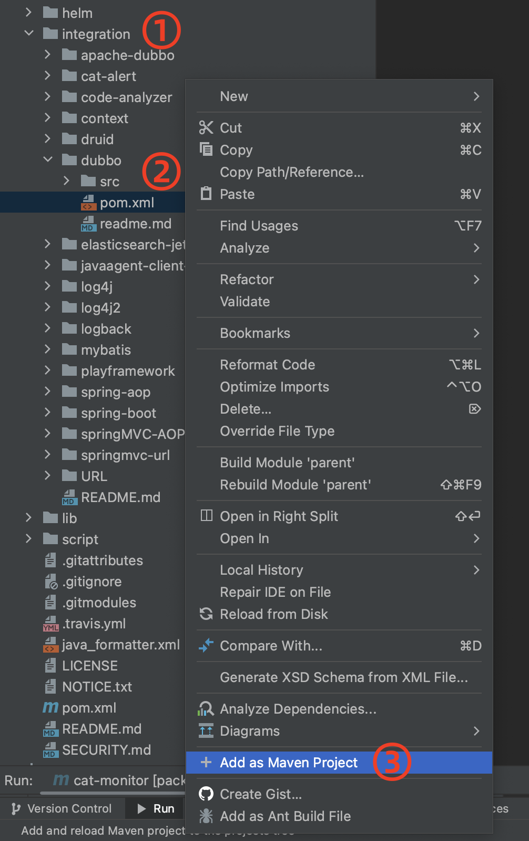Select README.md under integration folder
The width and height of the screenshot is (529, 841).
coord(120,497)
